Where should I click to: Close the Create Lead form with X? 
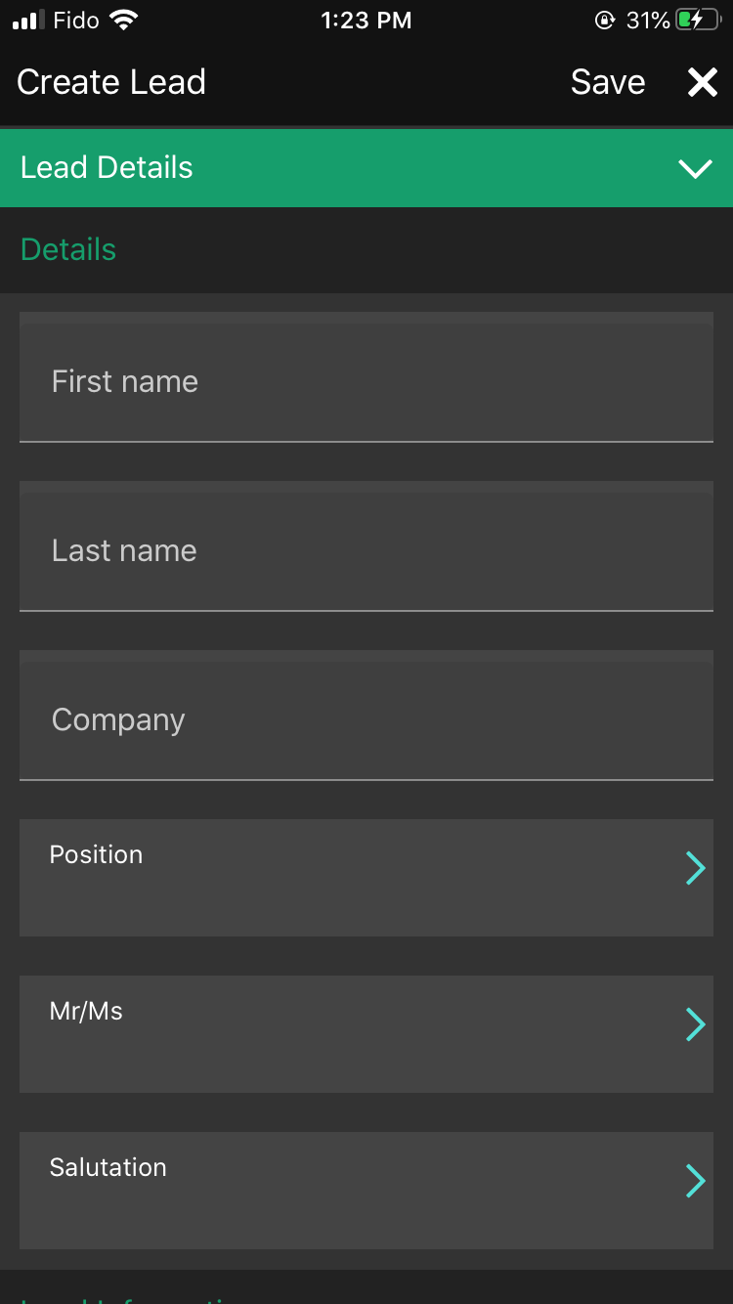click(x=703, y=83)
